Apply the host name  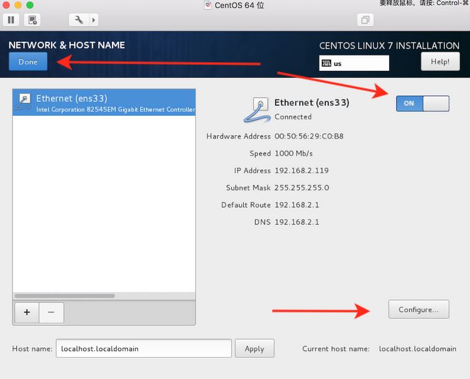point(254,349)
